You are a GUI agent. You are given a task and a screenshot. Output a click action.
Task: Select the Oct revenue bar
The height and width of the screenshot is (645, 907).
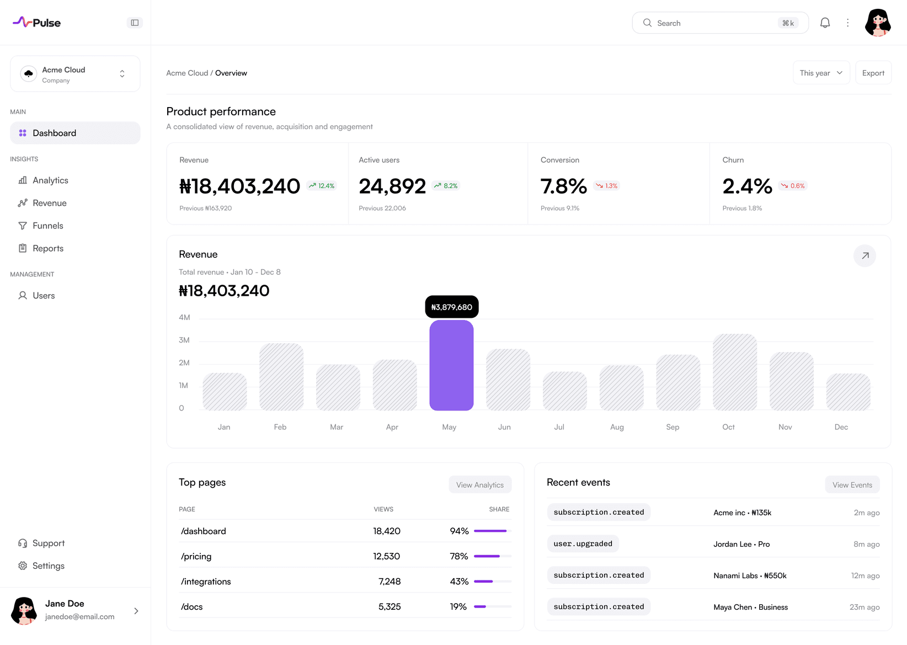(735, 372)
